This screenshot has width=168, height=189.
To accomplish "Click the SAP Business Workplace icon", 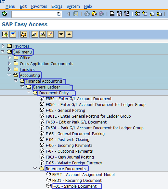I will pyautogui.click(x=24, y=34).
